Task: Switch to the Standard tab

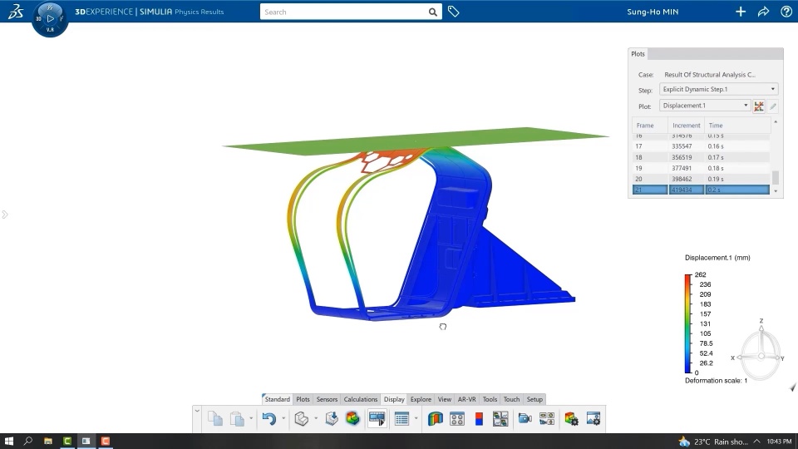Action: click(x=278, y=399)
